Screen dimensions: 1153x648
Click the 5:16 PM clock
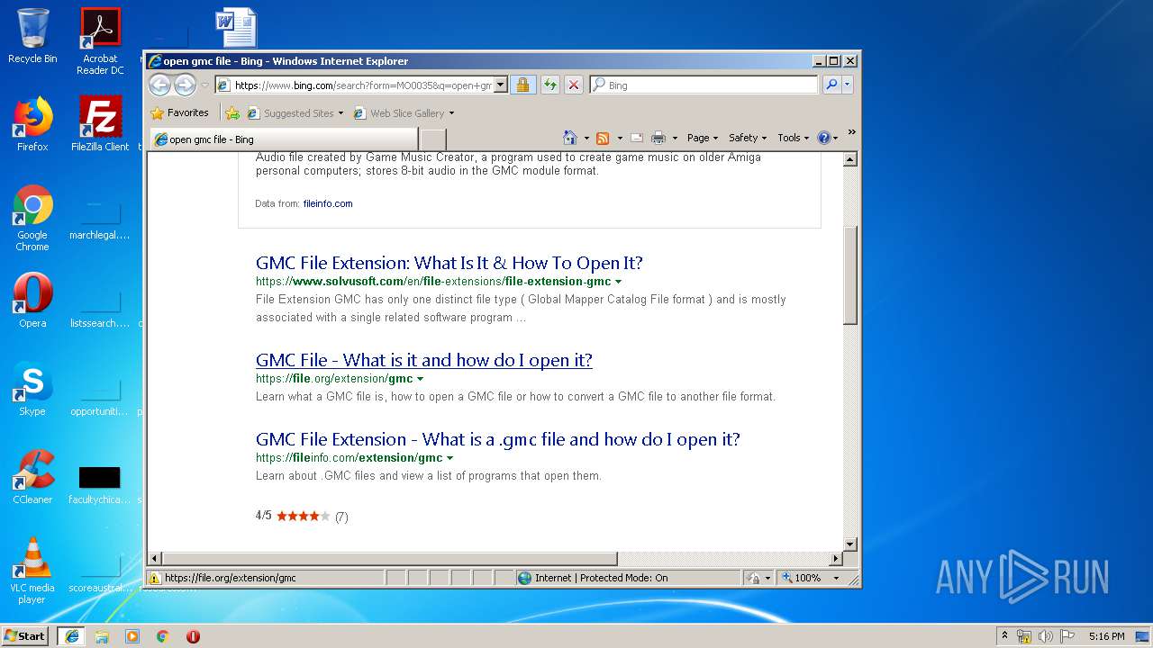pos(1106,636)
